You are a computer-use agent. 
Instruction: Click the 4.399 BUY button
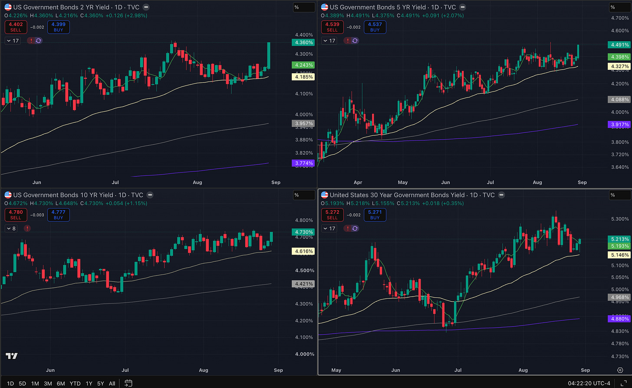pyautogui.click(x=59, y=27)
